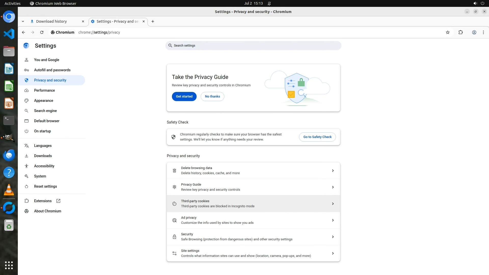Click the profile avatar icon
Screen dimensions: 489x275
[474, 32]
